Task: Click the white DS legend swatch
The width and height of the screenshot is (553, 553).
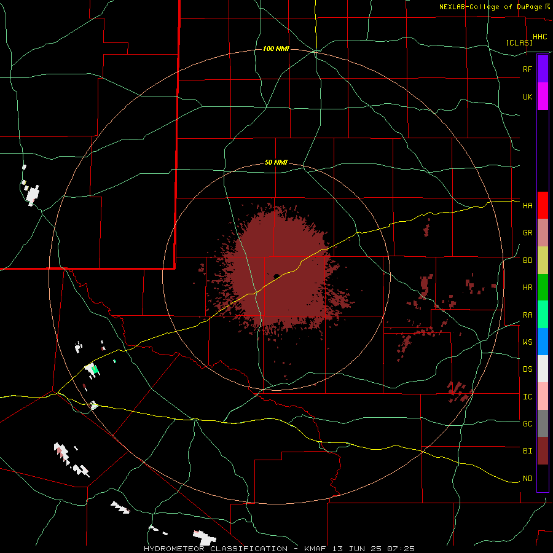Action: pos(543,369)
